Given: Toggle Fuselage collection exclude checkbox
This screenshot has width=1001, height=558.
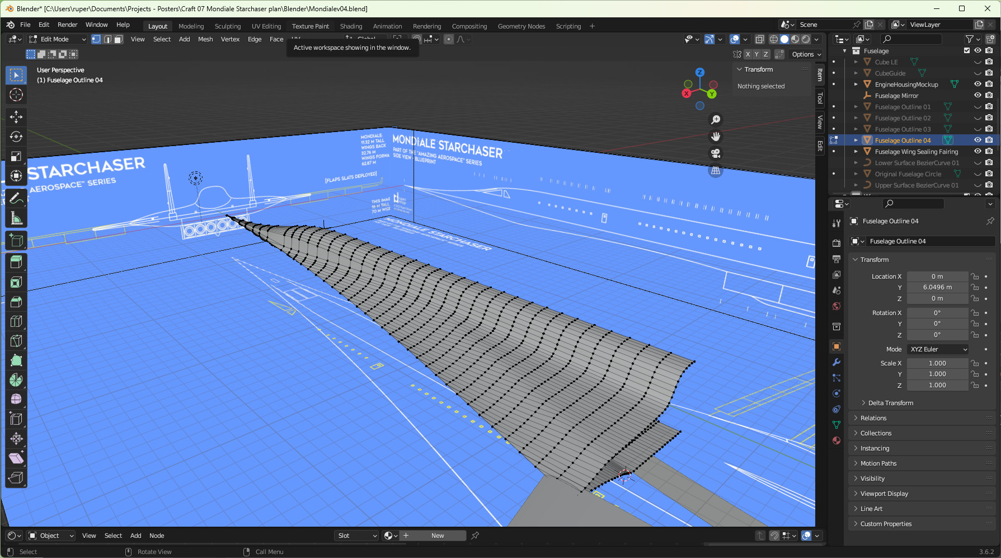Looking at the screenshot, I should click(x=967, y=51).
